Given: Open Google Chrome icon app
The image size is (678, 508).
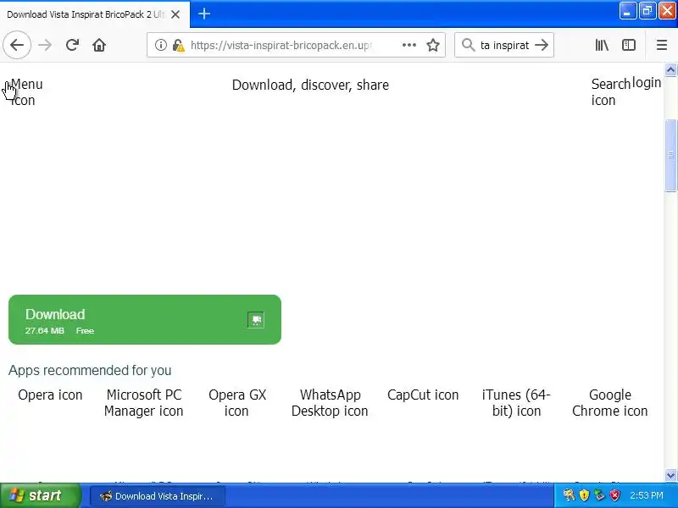Looking at the screenshot, I should [x=609, y=403].
